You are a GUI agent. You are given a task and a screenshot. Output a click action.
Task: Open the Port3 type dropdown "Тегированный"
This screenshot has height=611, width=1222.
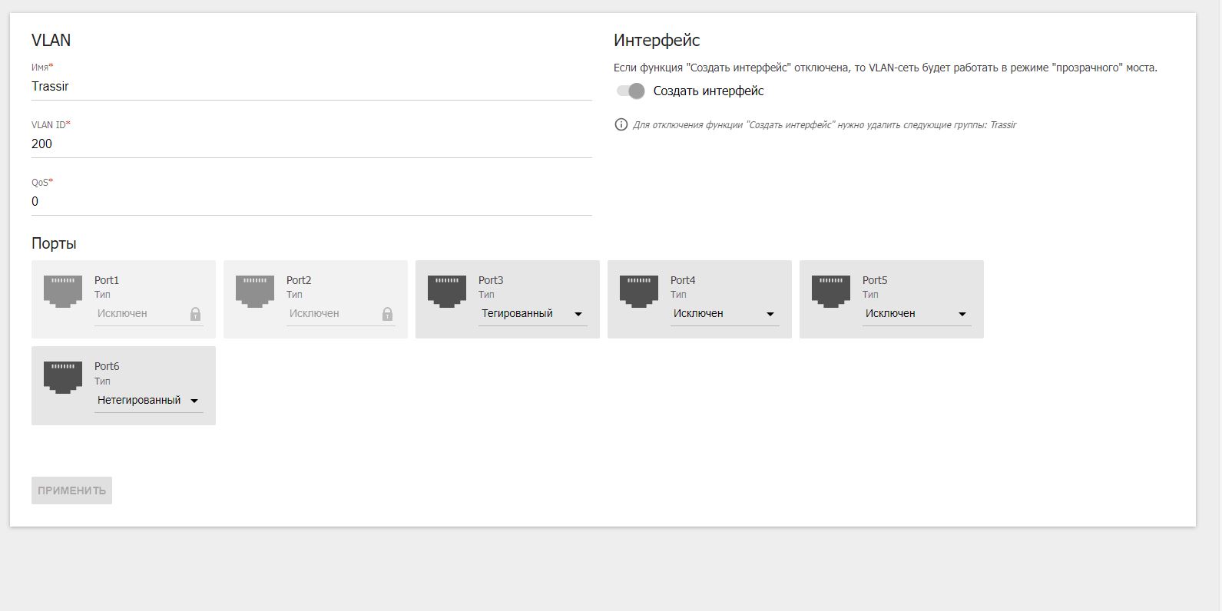tap(532, 314)
